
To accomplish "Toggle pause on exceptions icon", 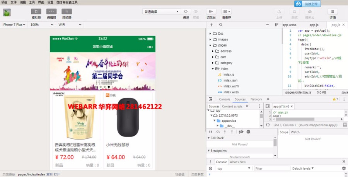I will pyautogui.click(x=248, y=132).
